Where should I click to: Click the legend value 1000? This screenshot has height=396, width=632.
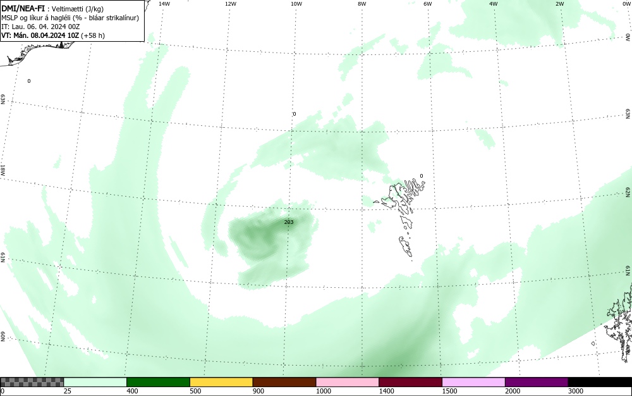coord(323,391)
